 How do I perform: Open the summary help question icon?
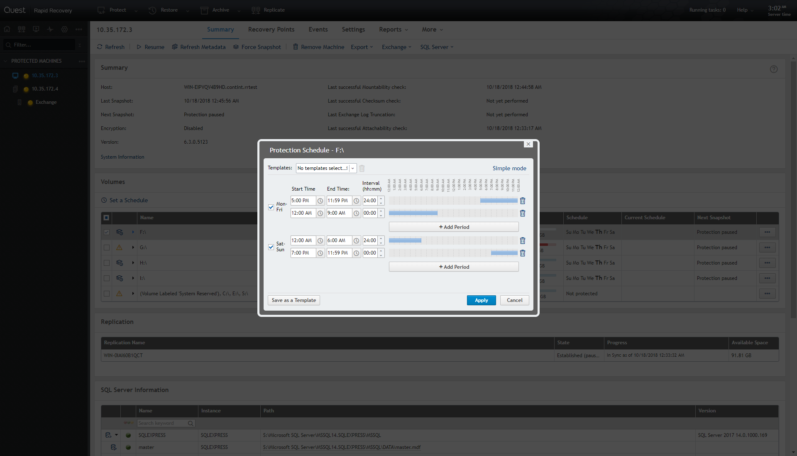point(774,69)
